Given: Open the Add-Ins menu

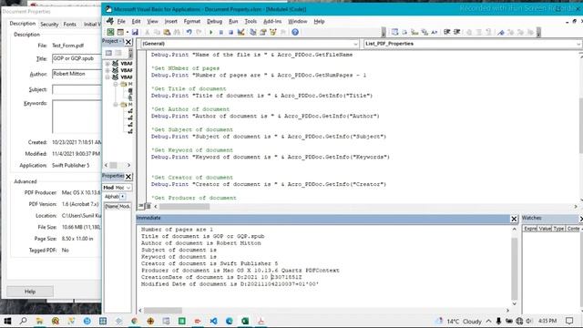Looking at the screenshot, I should (272, 22).
